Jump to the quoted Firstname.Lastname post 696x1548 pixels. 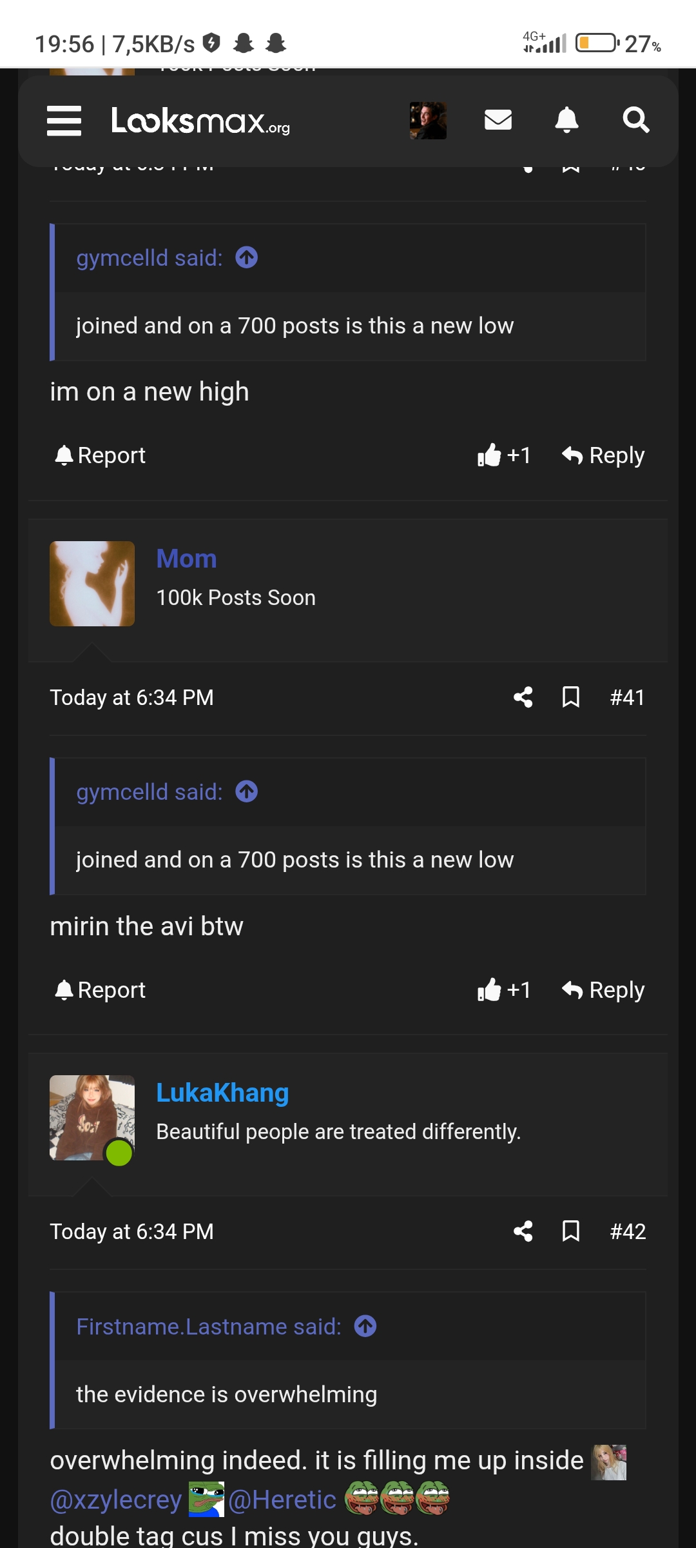click(365, 1326)
